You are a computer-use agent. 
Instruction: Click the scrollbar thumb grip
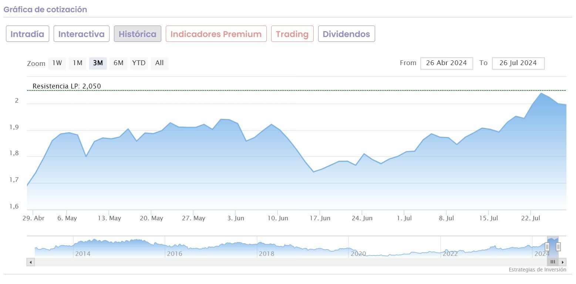(553, 262)
